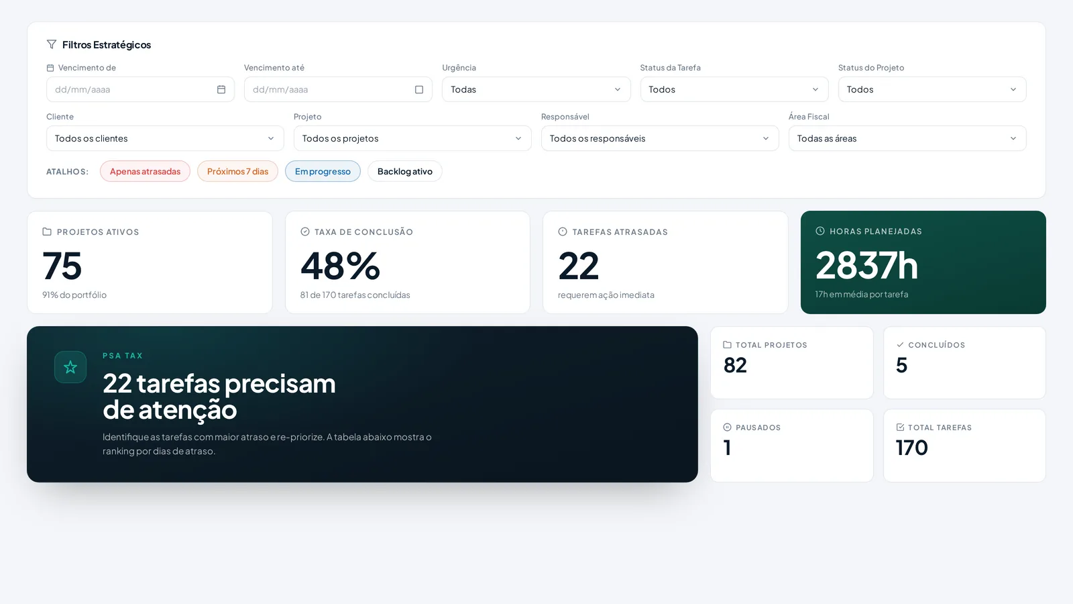Click checklist icon on Total Tarefas card
Image resolution: width=1073 pixels, height=604 pixels.
coord(900,427)
